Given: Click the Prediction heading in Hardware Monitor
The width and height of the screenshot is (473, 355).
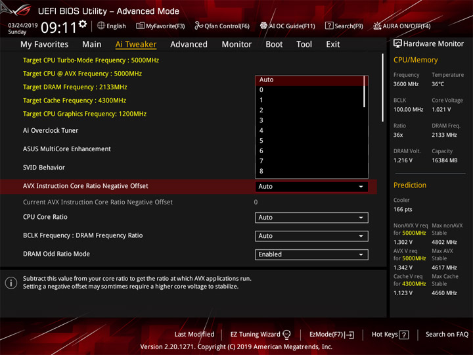Looking at the screenshot, I should click(410, 185).
